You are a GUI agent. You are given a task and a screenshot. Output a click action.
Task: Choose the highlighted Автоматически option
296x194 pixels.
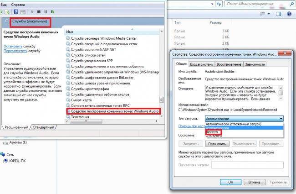244,128
